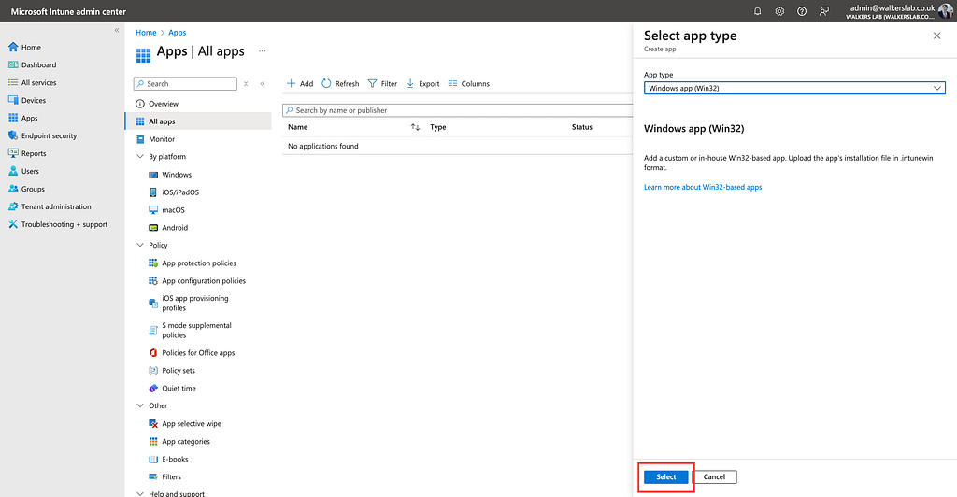Collapse the Other section chevron
The height and width of the screenshot is (497, 957).
[x=140, y=406]
